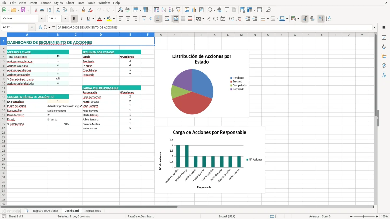Toggle Print Preview
This screenshot has width=390, height=219.
point(49,10)
